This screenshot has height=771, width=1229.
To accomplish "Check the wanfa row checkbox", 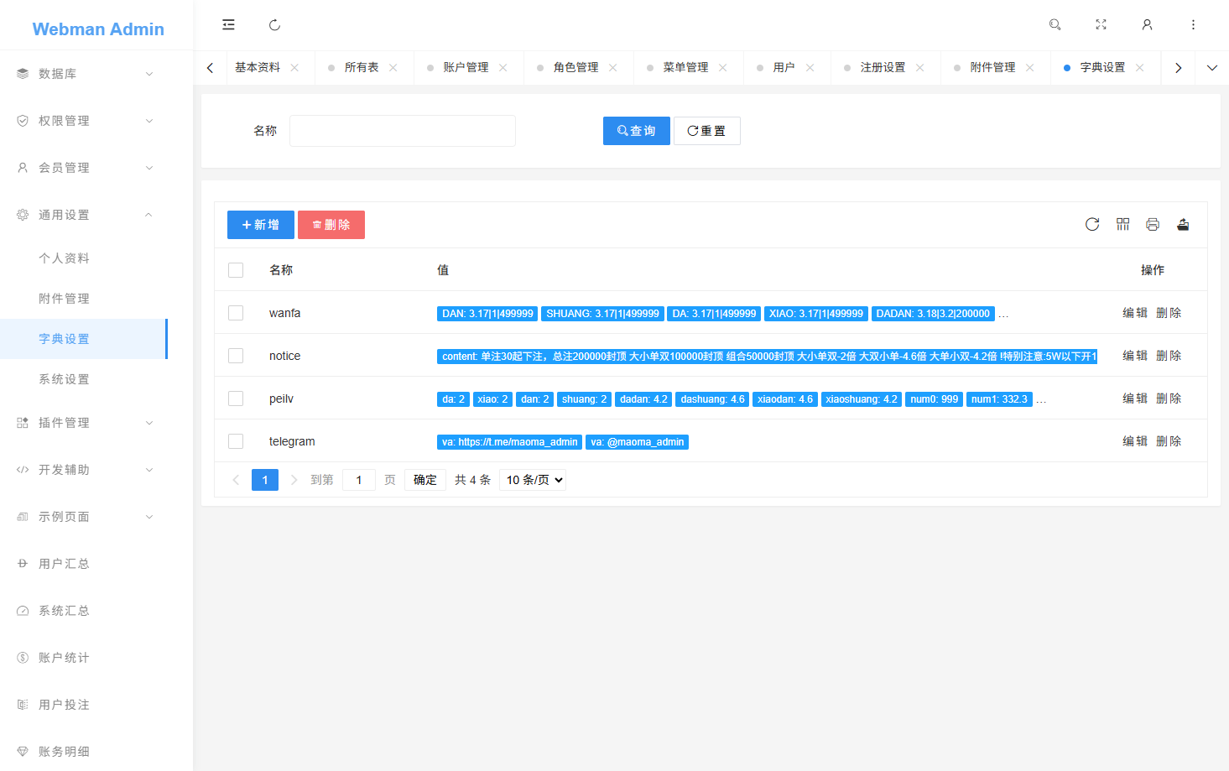I will point(236,313).
